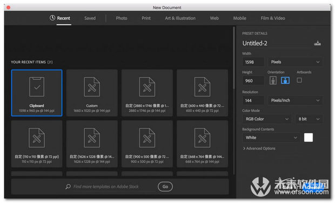Enable the Artboards checkbox

(299, 80)
